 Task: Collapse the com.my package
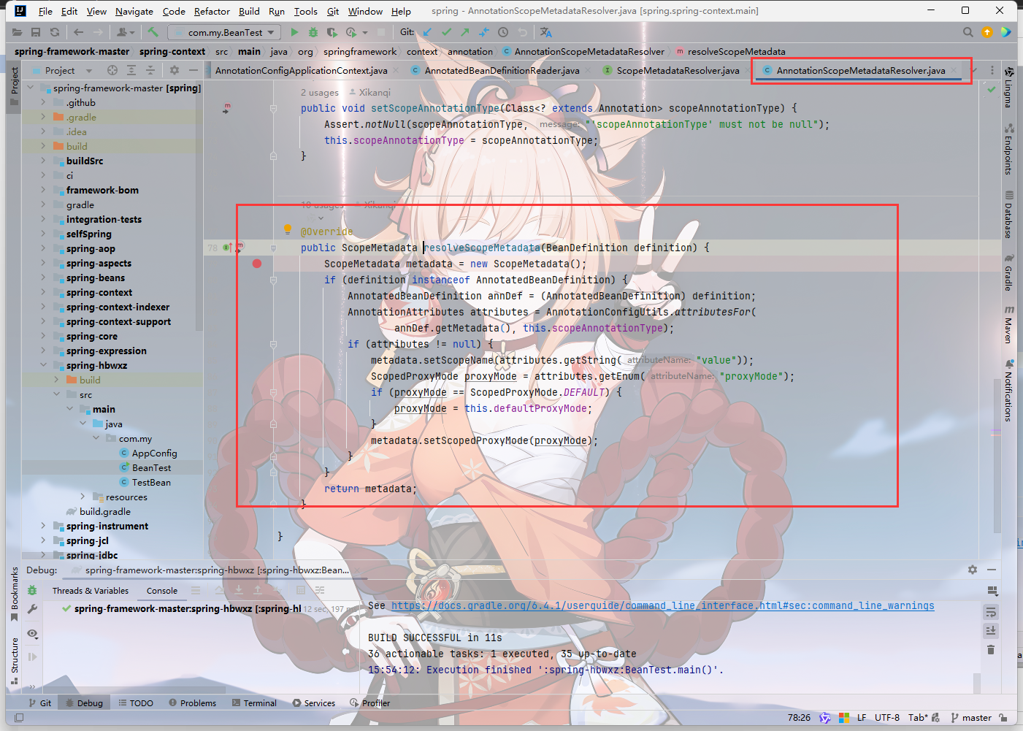pos(96,438)
